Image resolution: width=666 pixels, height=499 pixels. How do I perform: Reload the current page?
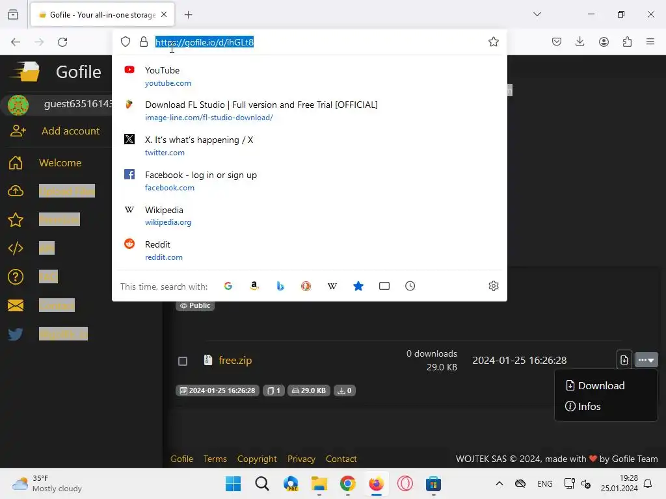click(62, 42)
